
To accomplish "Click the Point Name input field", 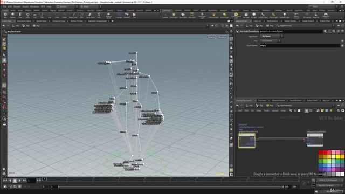I will point(300,46).
